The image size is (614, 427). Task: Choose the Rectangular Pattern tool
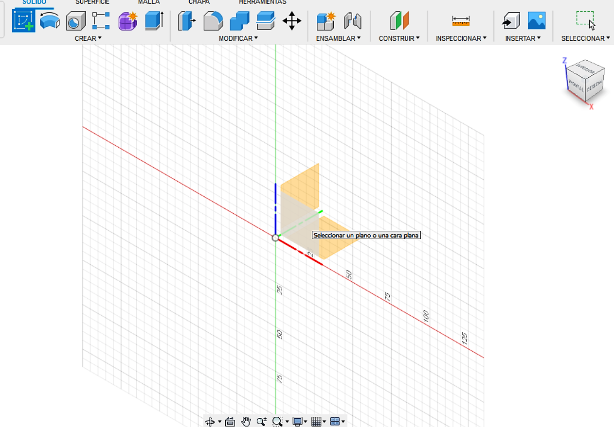[101, 21]
